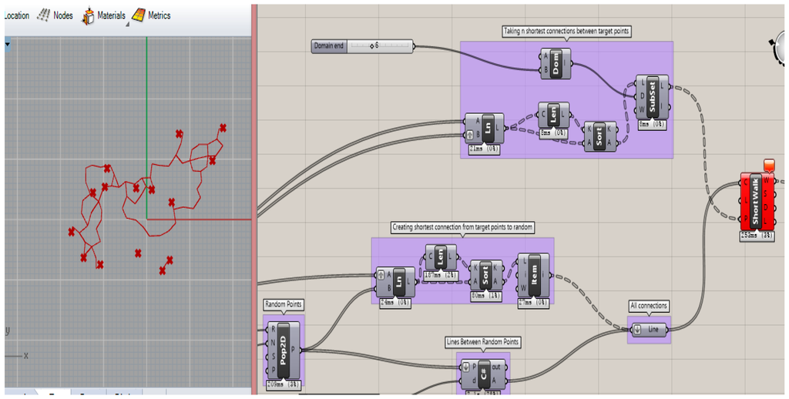Open the viewport menu dropdown triangle
This screenshot has height=399, width=789.
click(x=8, y=45)
